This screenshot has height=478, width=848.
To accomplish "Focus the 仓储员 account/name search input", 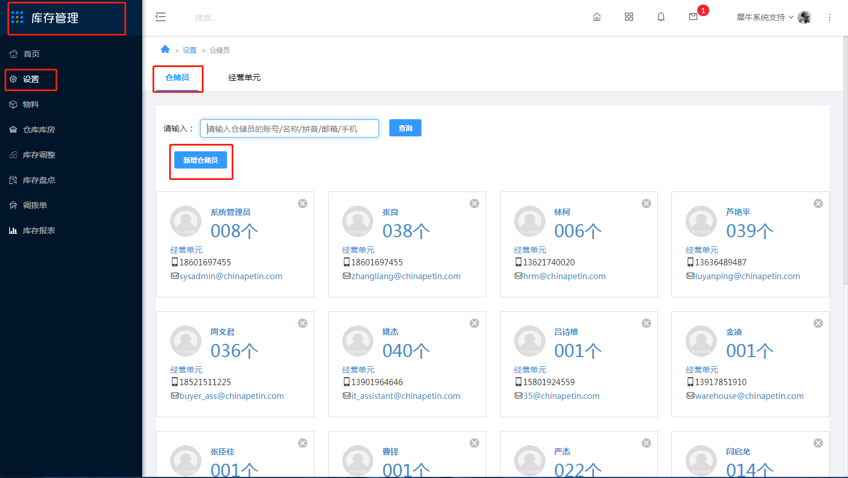I will (290, 128).
